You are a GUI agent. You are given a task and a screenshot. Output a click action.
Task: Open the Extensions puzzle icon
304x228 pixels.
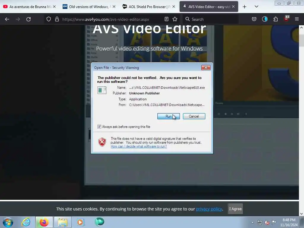click(x=275, y=19)
